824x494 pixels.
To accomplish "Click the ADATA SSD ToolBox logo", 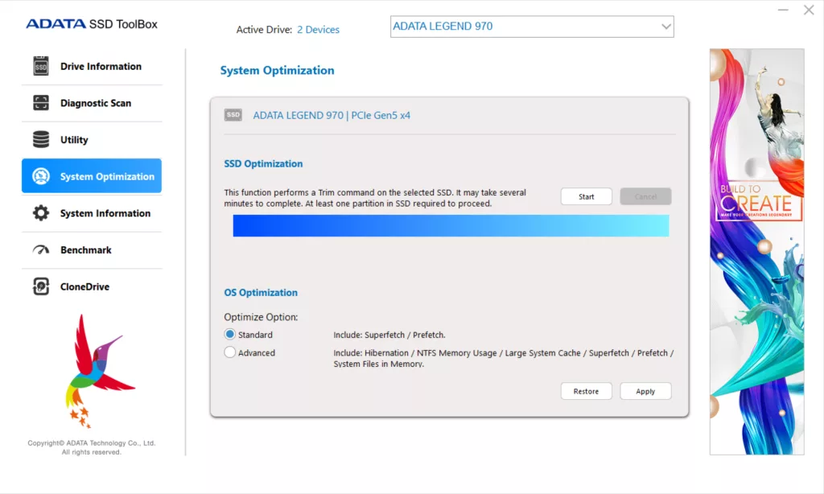I will click(x=92, y=23).
